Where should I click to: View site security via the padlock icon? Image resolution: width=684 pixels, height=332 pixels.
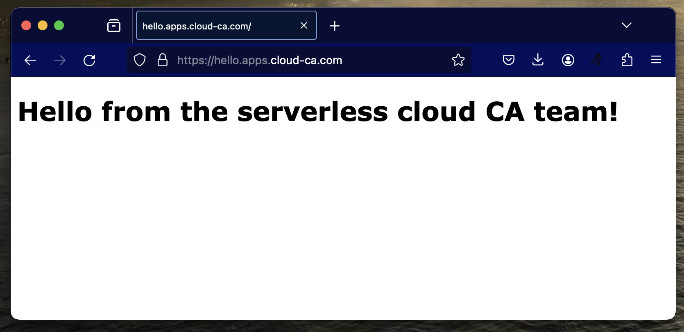[163, 60]
